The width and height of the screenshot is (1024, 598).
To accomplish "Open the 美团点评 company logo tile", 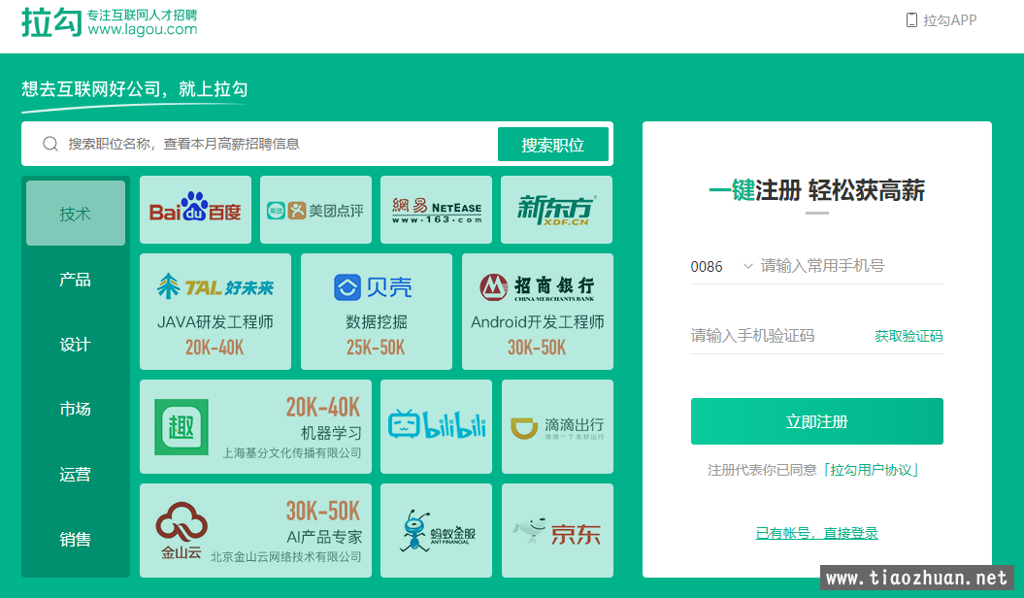I will pos(315,210).
